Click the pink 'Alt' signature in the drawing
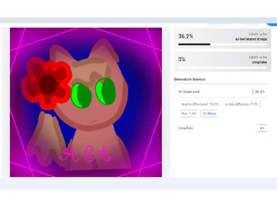Screen dimensions: 277x207 point(85,154)
